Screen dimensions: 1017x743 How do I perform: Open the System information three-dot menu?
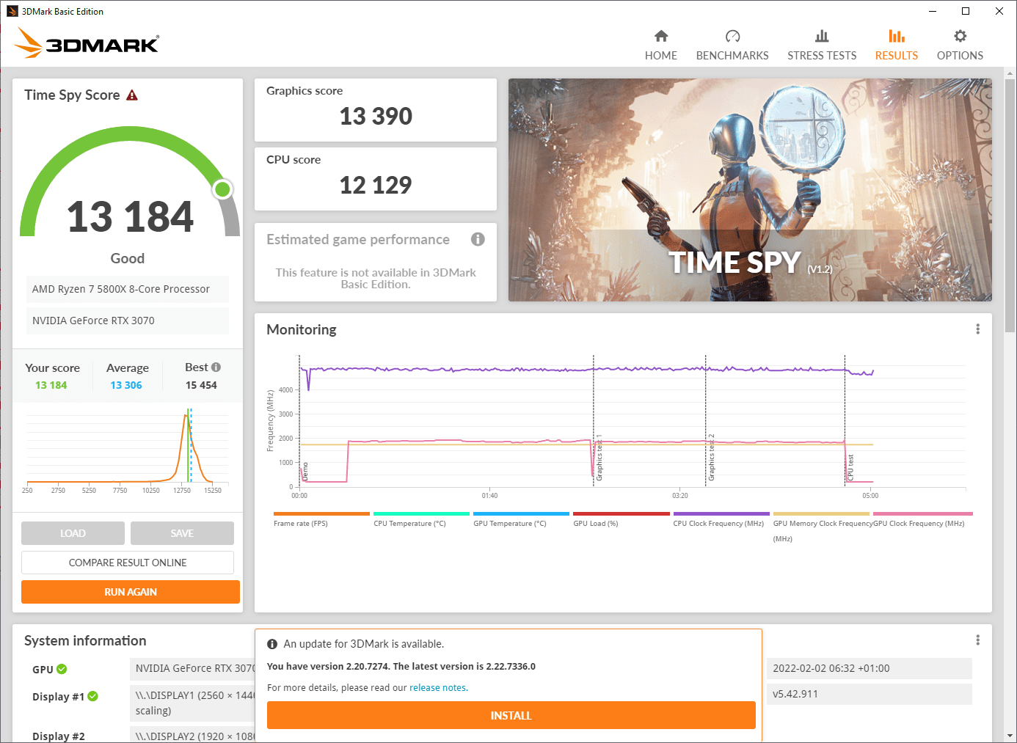tap(977, 640)
